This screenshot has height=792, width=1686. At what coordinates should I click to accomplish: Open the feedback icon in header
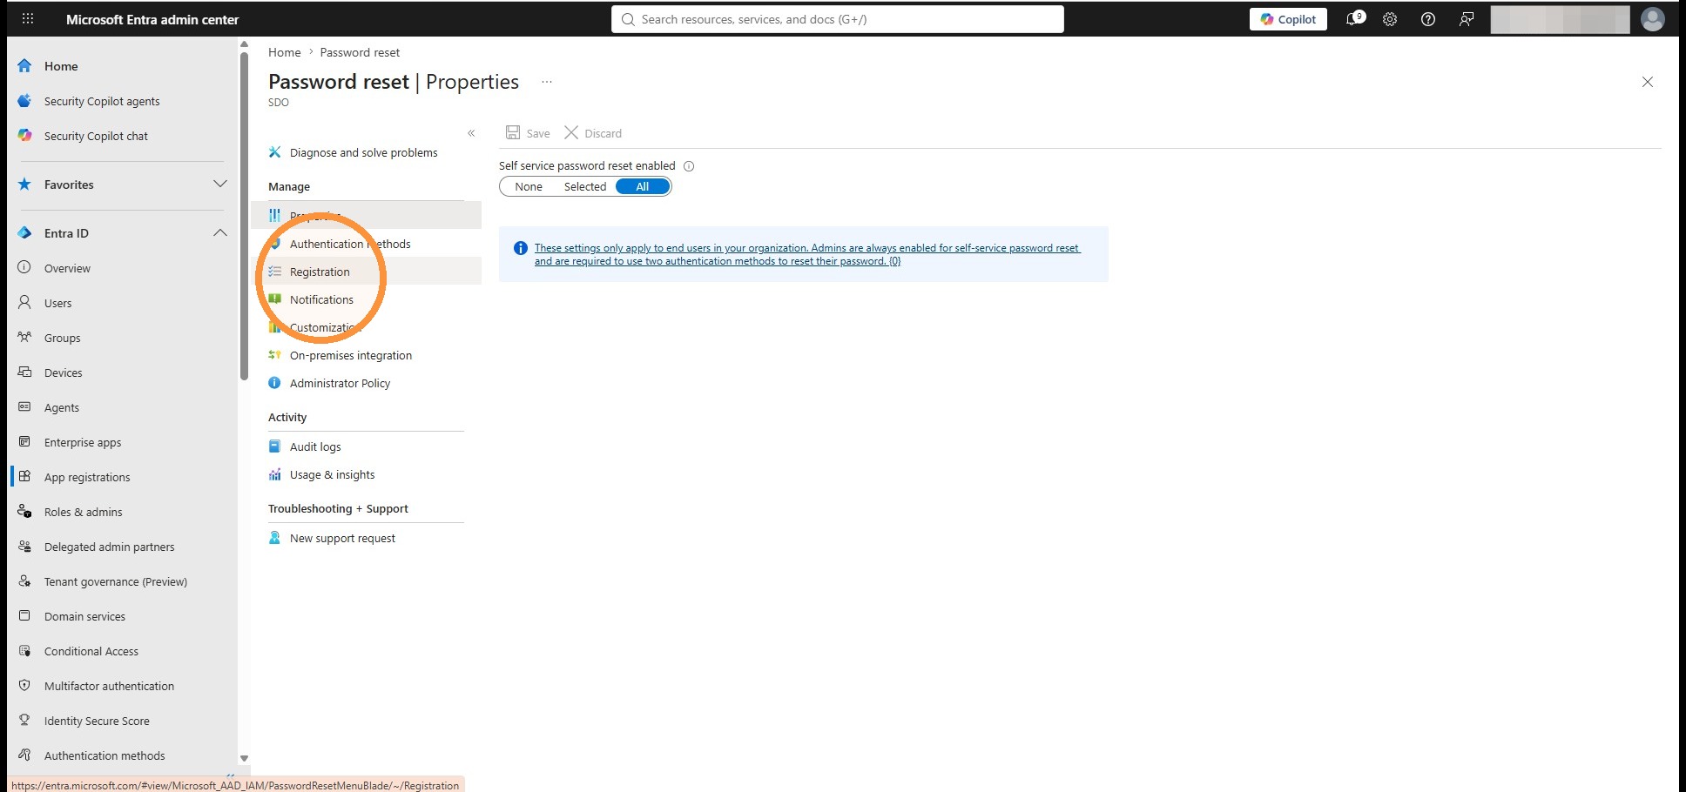1467,19
